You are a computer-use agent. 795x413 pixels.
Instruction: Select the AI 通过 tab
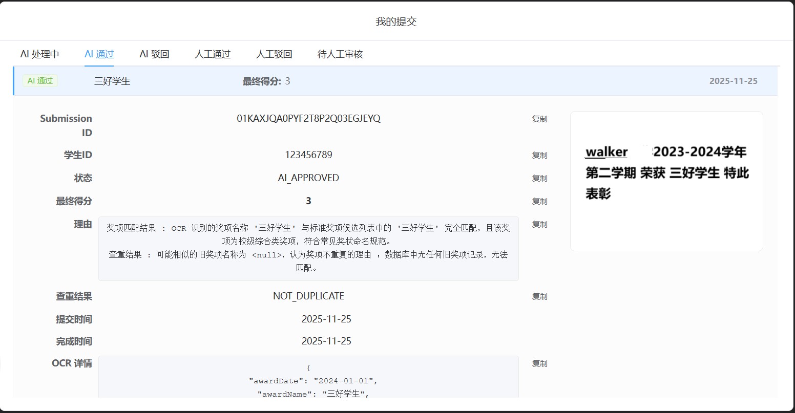point(99,54)
